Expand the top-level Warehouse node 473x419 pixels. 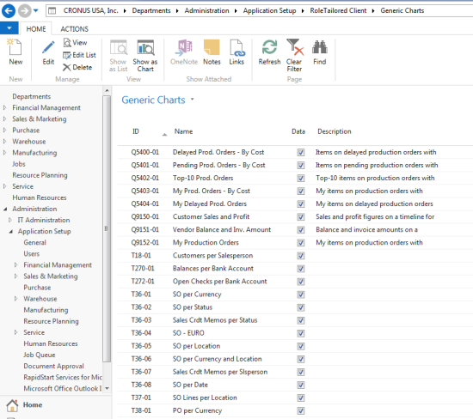pyautogui.click(x=4, y=142)
